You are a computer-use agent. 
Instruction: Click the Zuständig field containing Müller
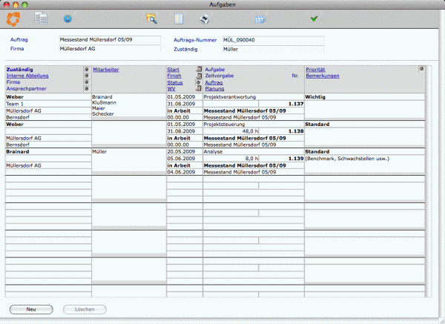click(x=273, y=49)
